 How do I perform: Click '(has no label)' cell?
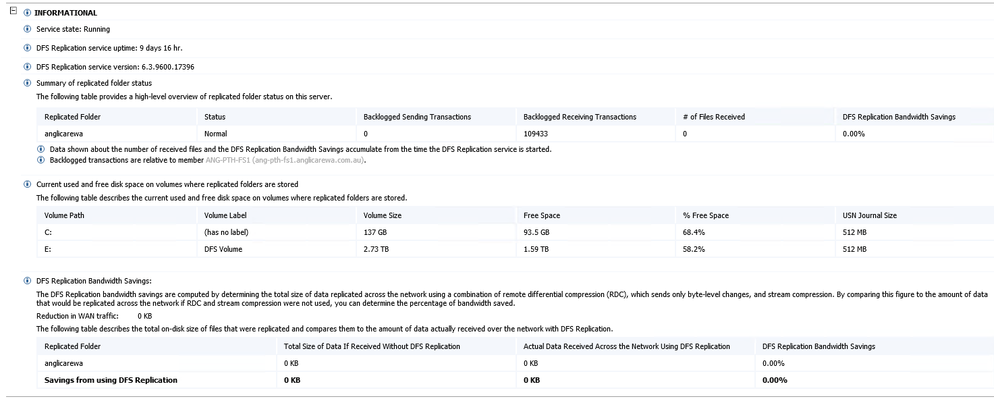pyautogui.click(x=226, y=232)
